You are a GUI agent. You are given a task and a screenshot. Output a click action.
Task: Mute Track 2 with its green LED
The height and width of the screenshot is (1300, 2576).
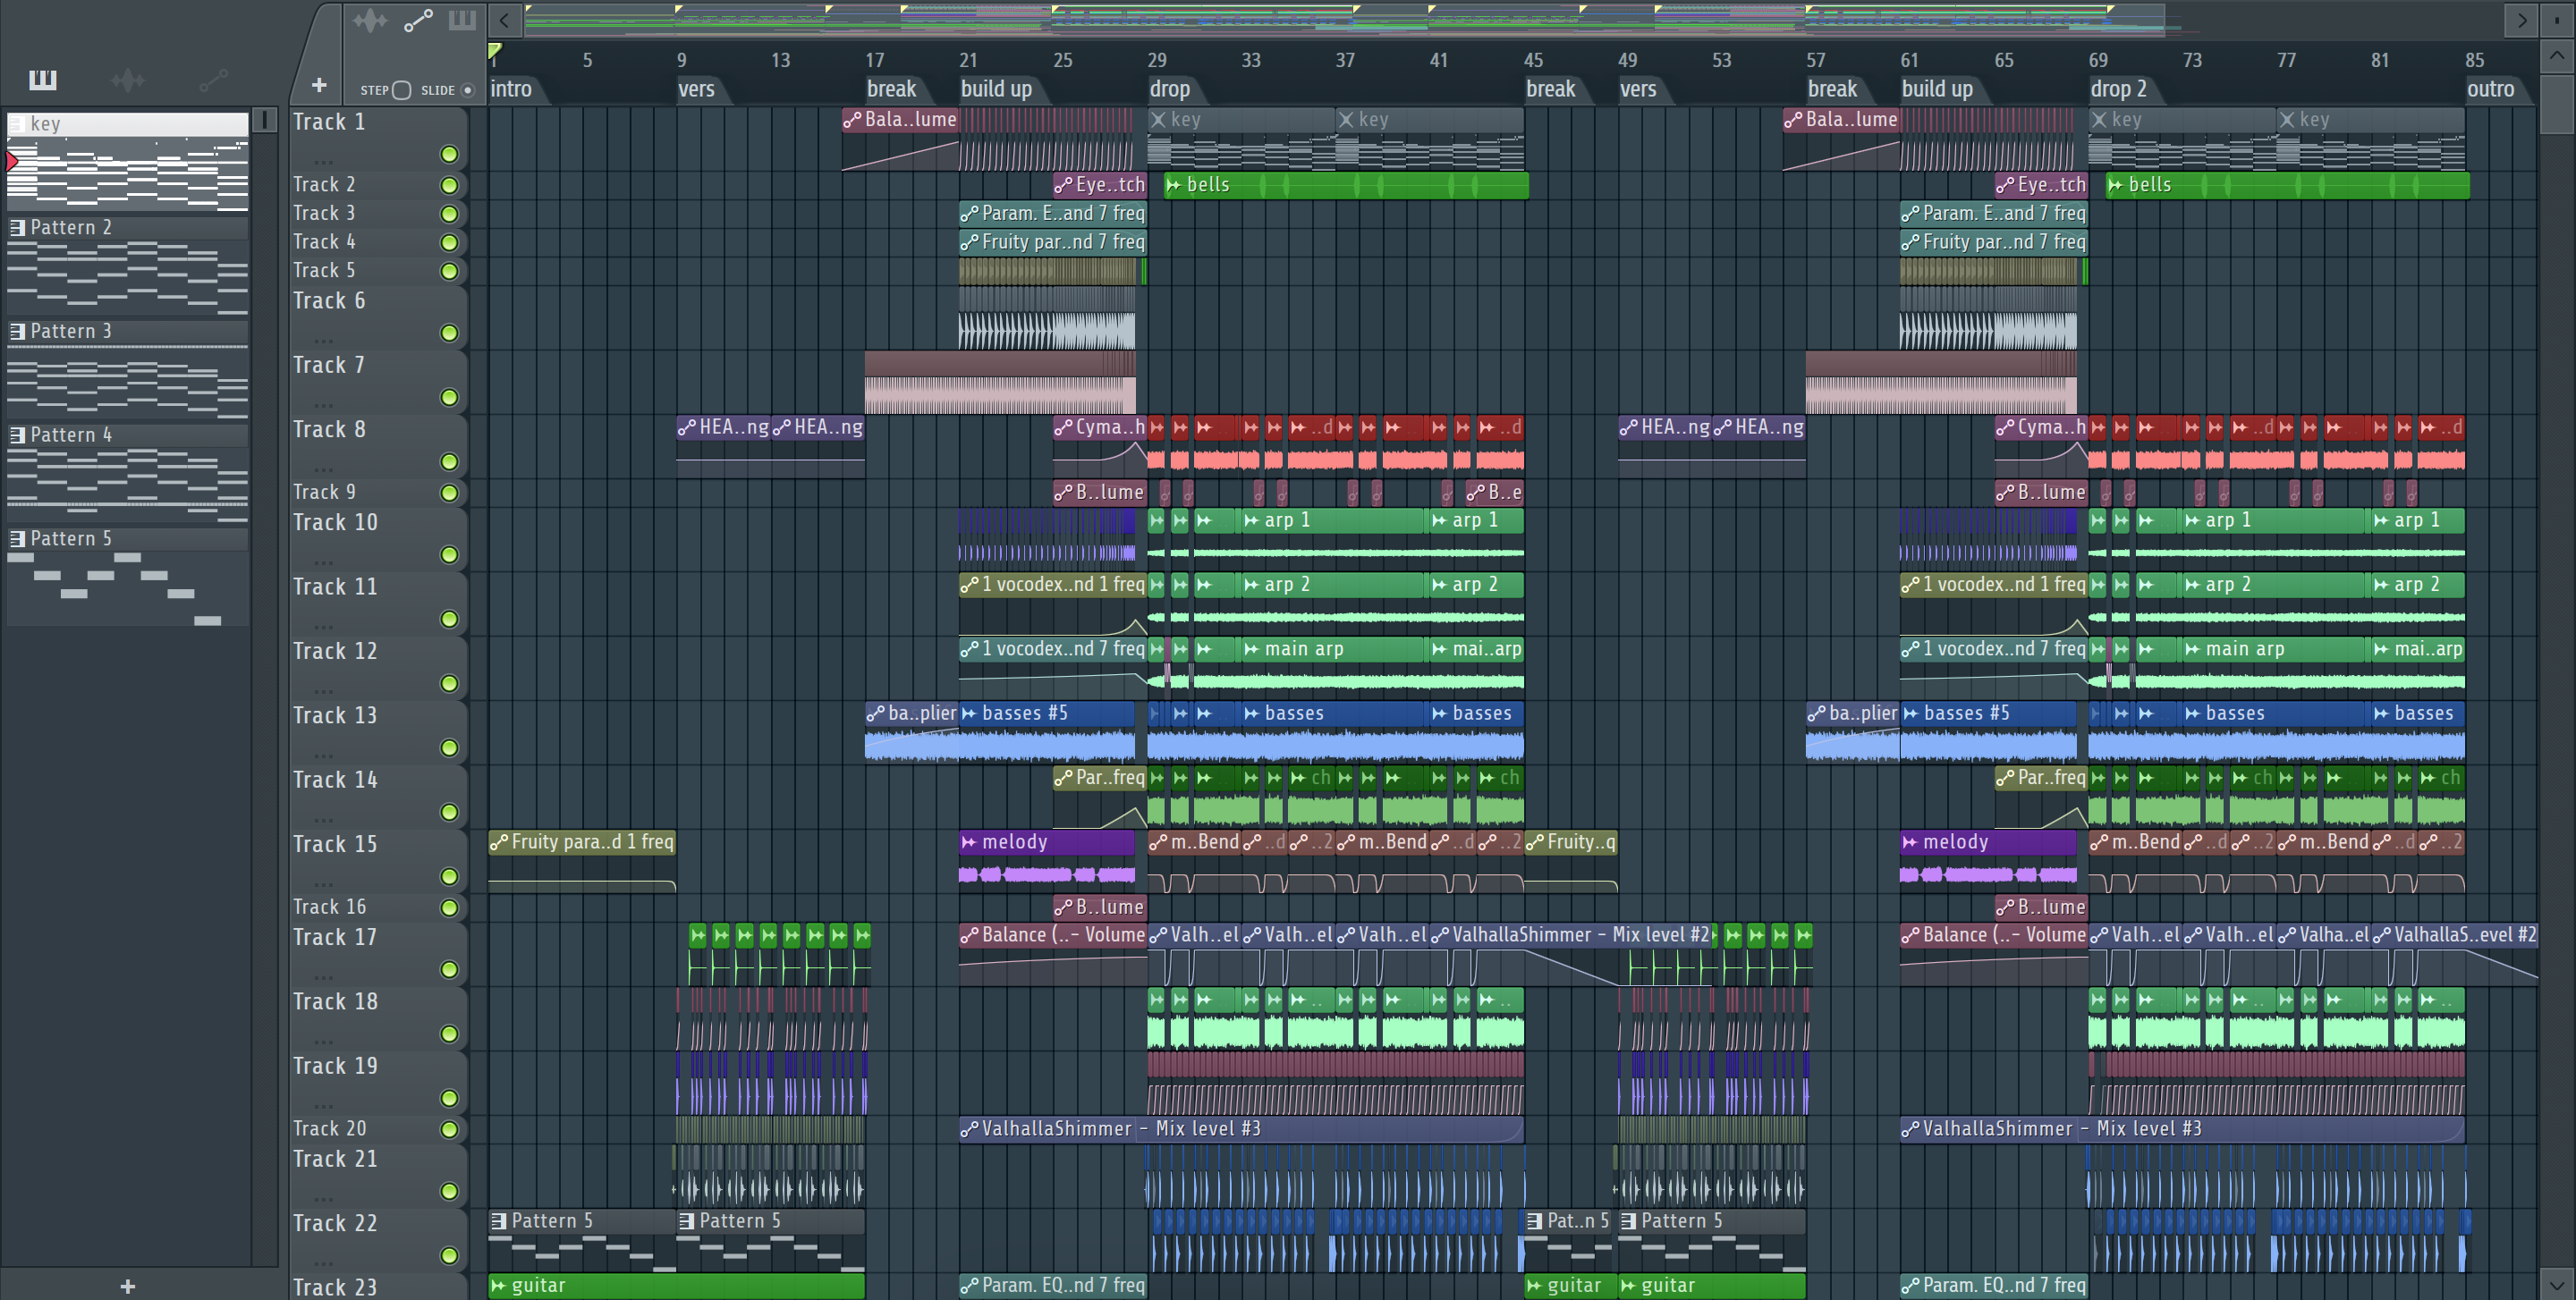pos(450,185)
